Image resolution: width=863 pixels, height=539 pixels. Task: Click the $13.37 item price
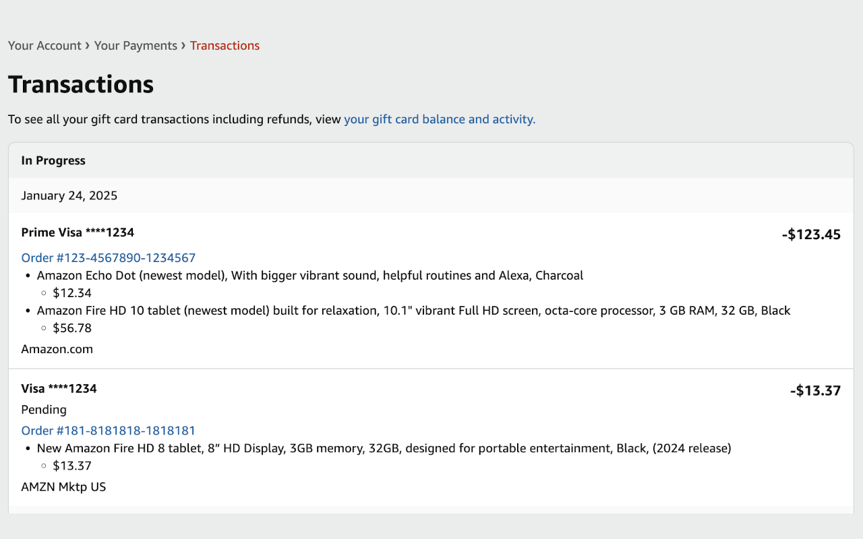point(72,466)
